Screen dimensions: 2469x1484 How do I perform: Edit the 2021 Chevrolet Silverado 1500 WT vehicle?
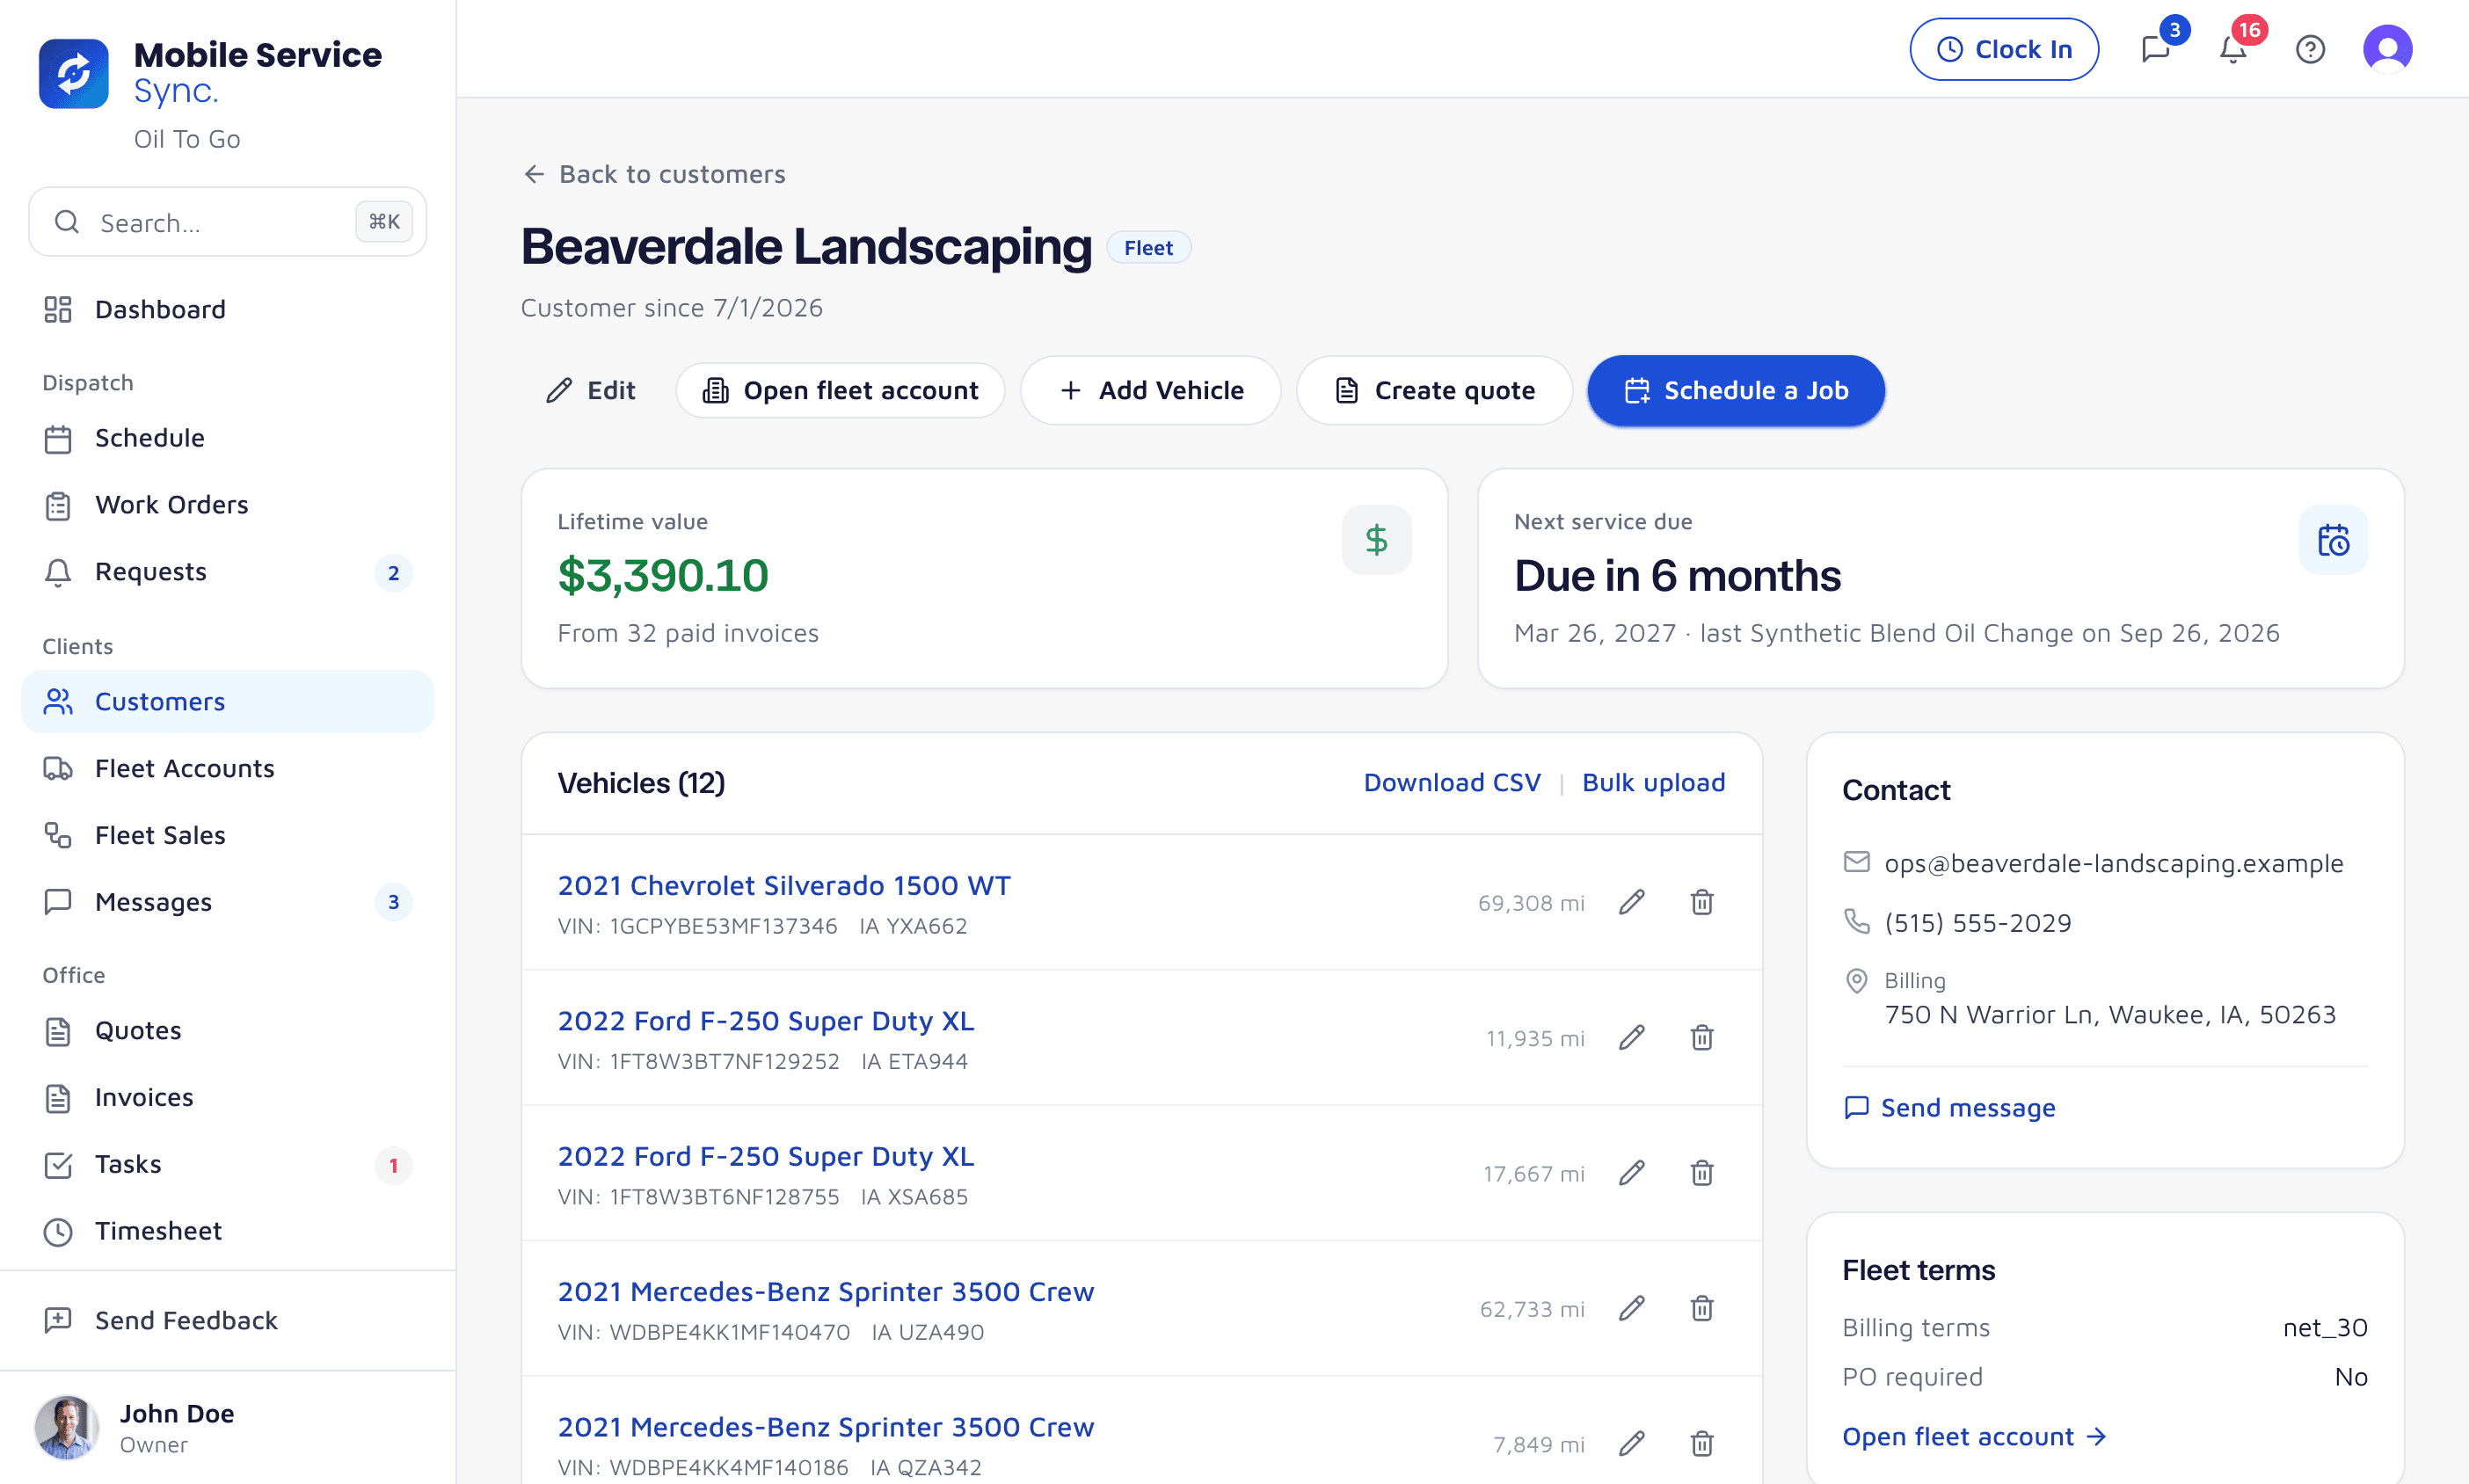click(1631, 903)
